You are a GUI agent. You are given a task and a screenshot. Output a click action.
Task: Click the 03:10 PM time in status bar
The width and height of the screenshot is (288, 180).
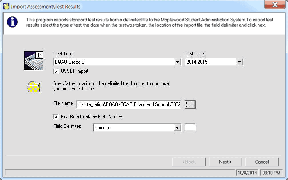pyautogui.click(x=270, y=173)
